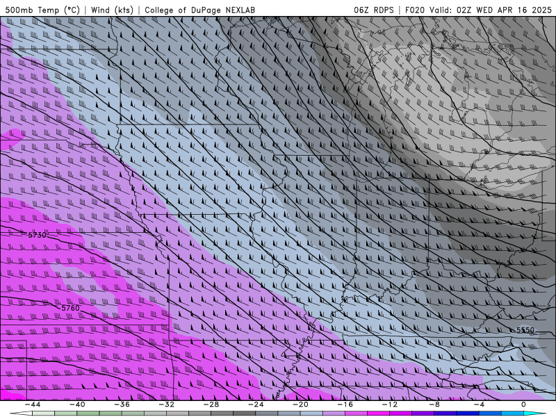Click the -32 colorbar tick label
Image resolution: width=556 pixels, height=417 pixels.
point(167,404)
